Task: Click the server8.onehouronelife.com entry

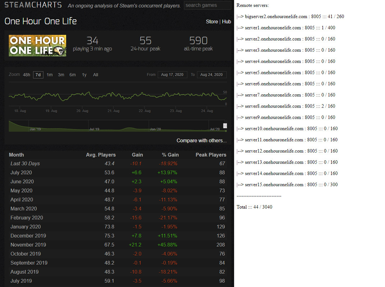Action: [x=286, y=106]
